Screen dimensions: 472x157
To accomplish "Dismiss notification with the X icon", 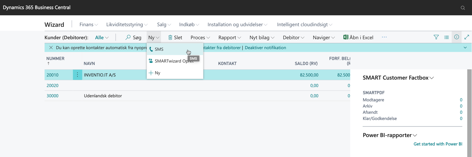I will tap(51, 48).
